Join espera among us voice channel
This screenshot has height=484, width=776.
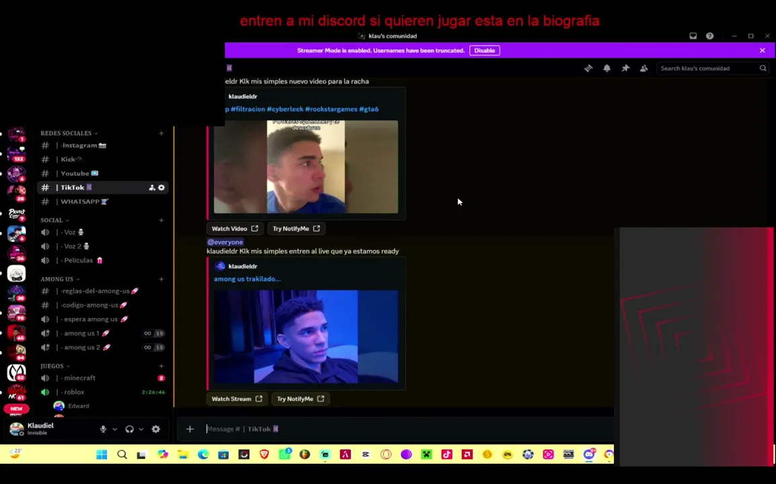tap(102, 319)
